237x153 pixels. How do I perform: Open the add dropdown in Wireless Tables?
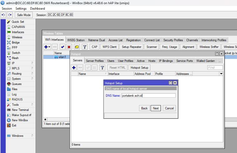pos(47,47)
